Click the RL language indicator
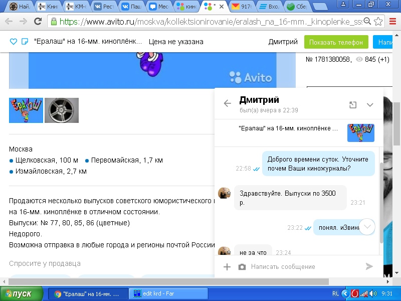This screenshot has height=301, width=401. point(335,293)
